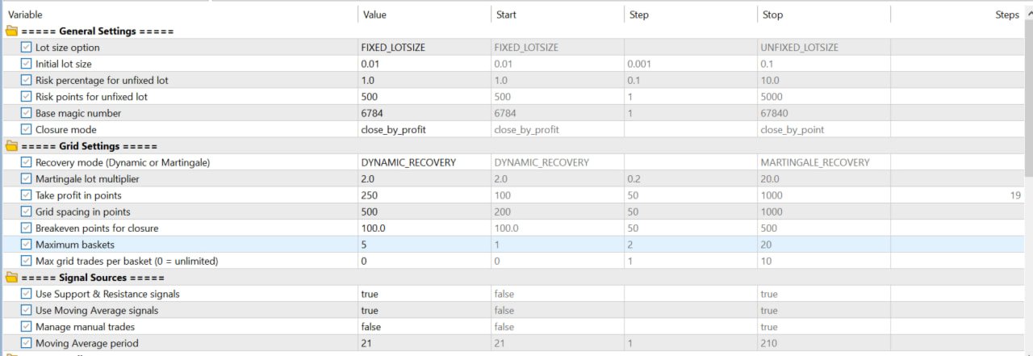Image resolution: width=1033 pixels, height=356 pixels.
Task: Change Manage manual trades value false
Action: coord(424,327)
